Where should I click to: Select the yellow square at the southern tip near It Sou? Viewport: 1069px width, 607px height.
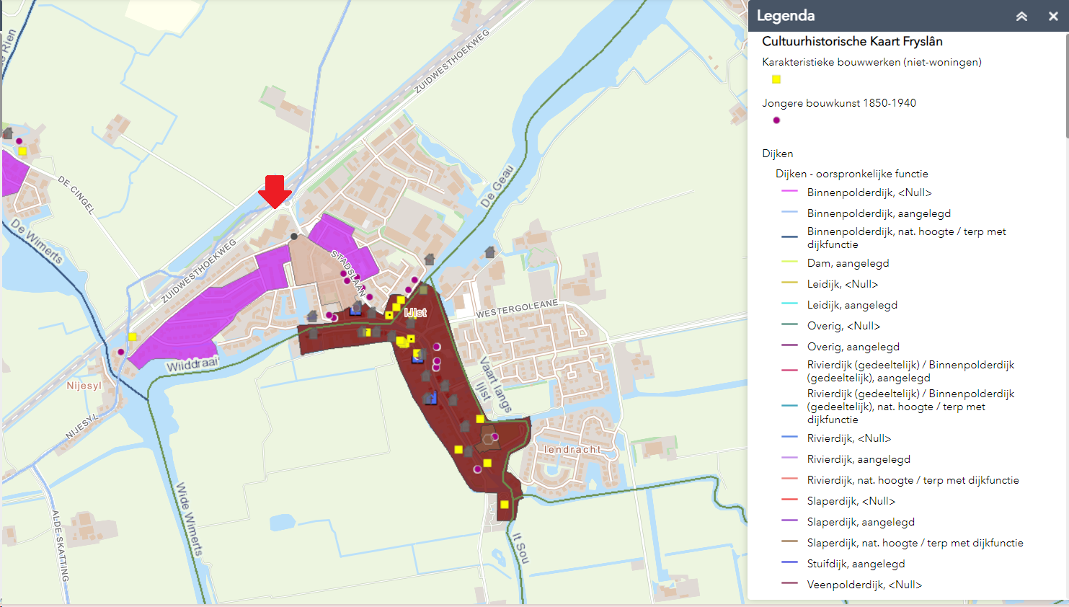click(505, 505)
